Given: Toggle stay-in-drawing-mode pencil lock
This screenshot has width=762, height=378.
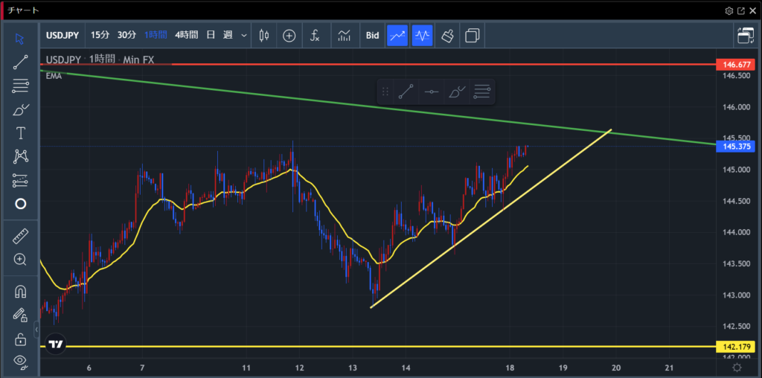Looking at the screenshot, I should point(20,315).
